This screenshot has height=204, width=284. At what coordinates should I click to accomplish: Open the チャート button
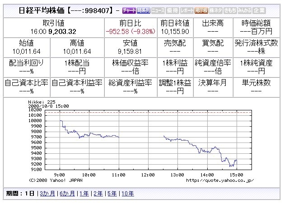(x=129, y=10)
